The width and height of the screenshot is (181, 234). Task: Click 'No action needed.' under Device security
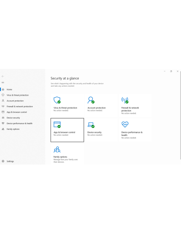coord(95,135)
